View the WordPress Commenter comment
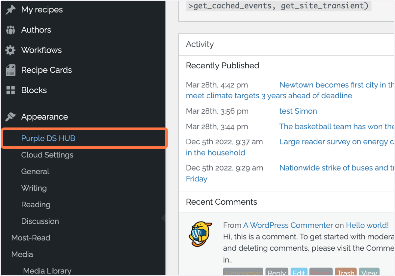Viewport: 395px width, 276px height. pyautogui.click(x=369, y=273)
